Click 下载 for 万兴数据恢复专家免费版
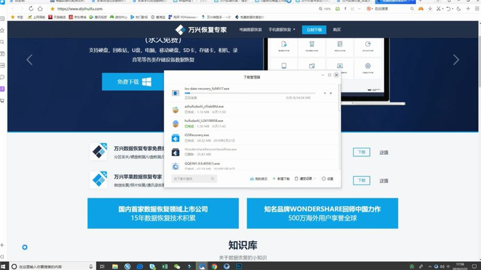This screenshot has width=481, height=270. [x=361, y=152]
